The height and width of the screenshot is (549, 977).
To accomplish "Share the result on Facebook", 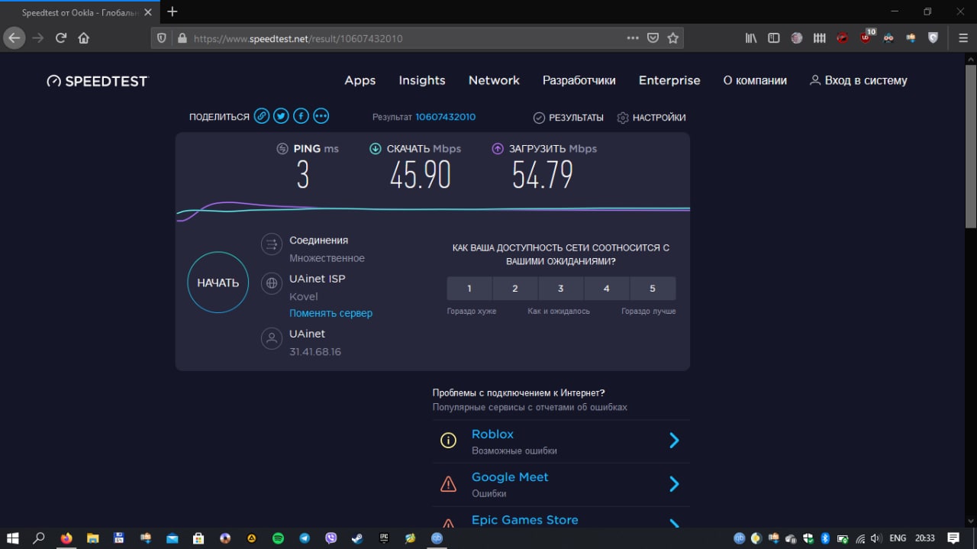I will click(x=301, y=116).
